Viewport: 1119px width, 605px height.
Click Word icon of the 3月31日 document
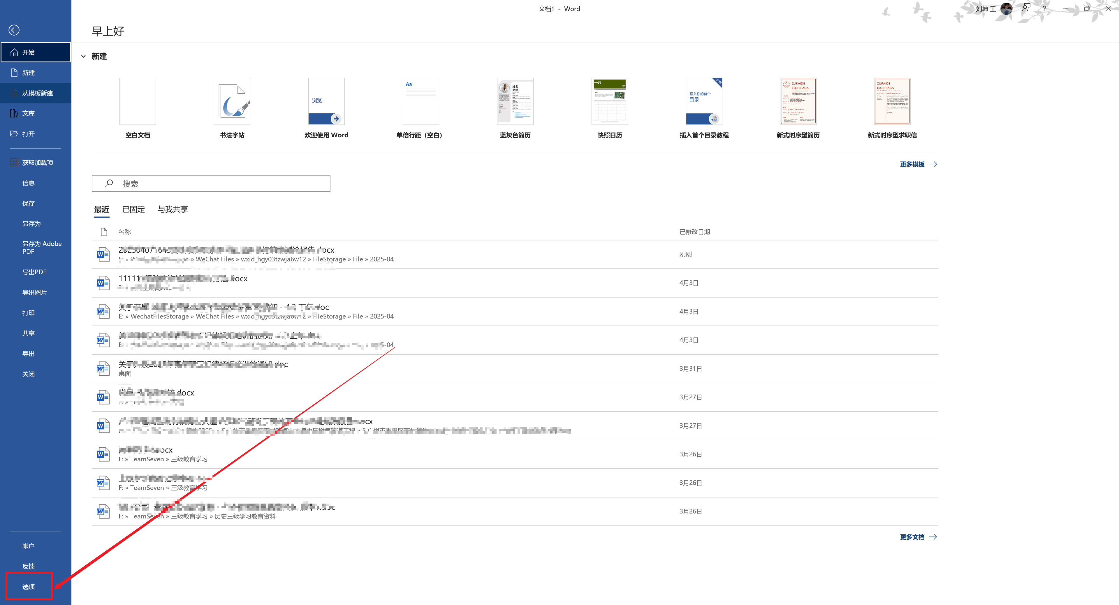[x=103, y=369]
